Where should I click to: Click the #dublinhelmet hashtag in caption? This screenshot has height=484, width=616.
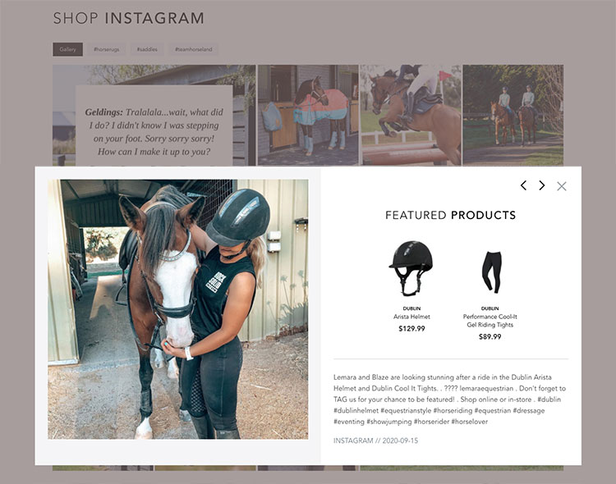356,411
